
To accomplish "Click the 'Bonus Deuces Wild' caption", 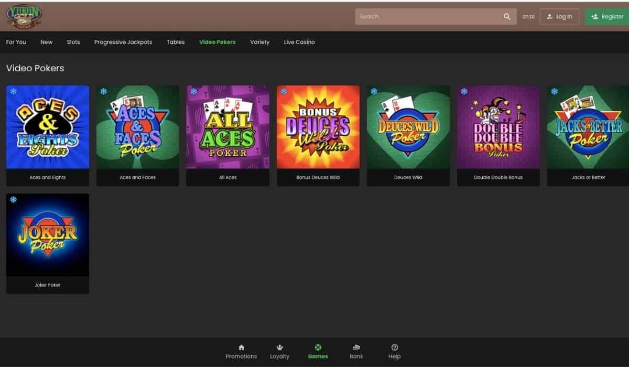I will 318,178.
